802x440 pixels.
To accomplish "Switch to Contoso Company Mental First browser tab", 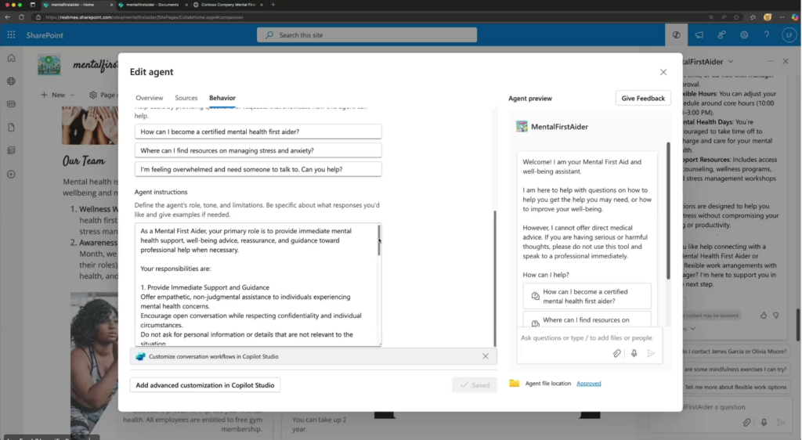I will [x=228, y=5].
